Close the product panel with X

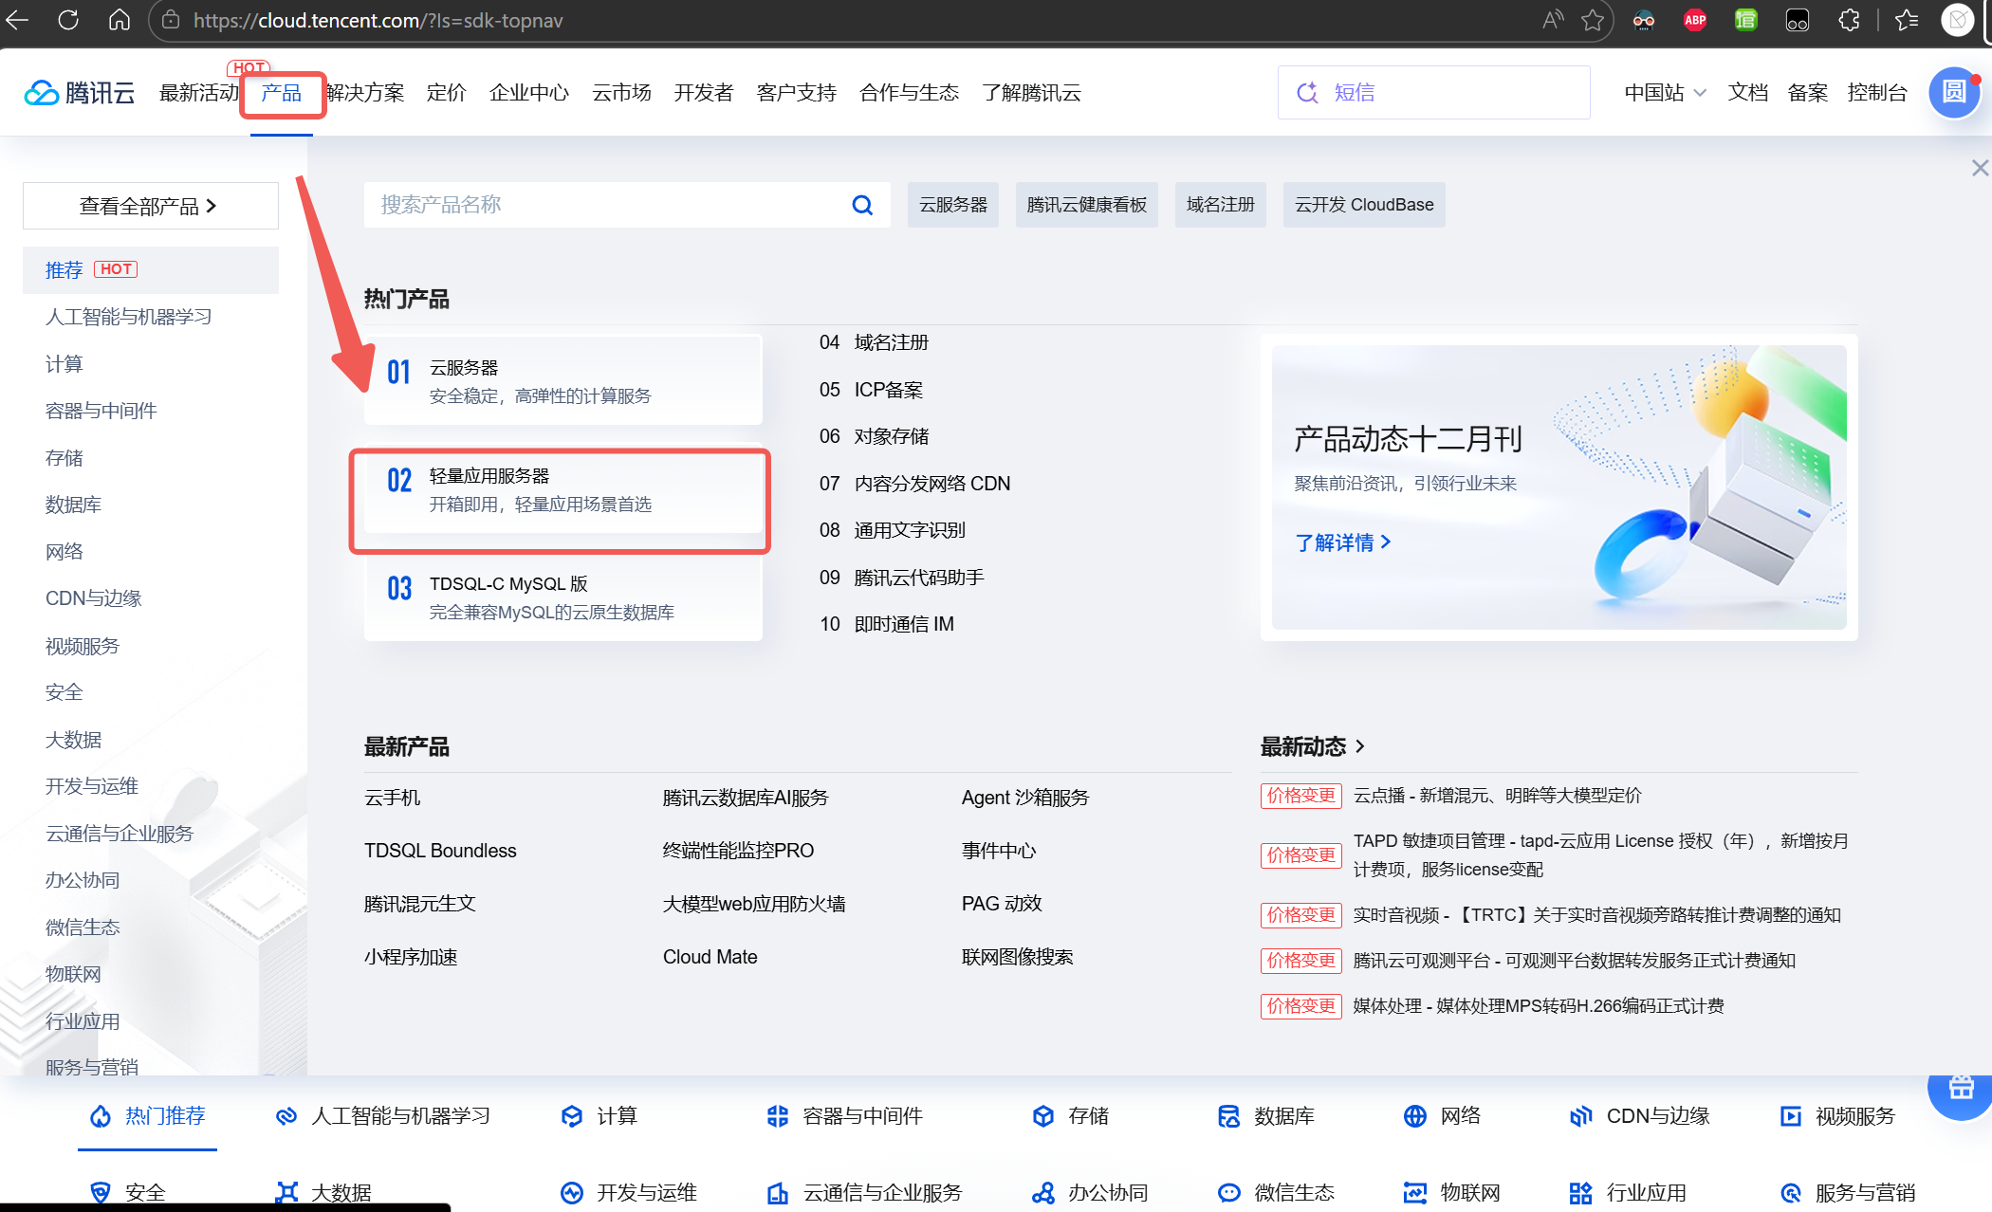pyautogui.click(x=1979, y=168)
